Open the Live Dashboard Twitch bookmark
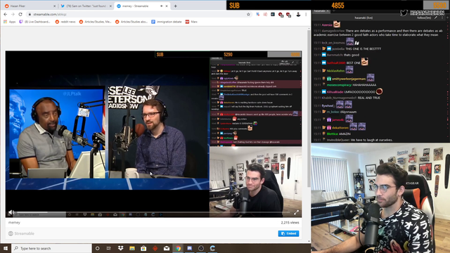Viewport: 450px width, 253px height. click(x=34, y=22)
